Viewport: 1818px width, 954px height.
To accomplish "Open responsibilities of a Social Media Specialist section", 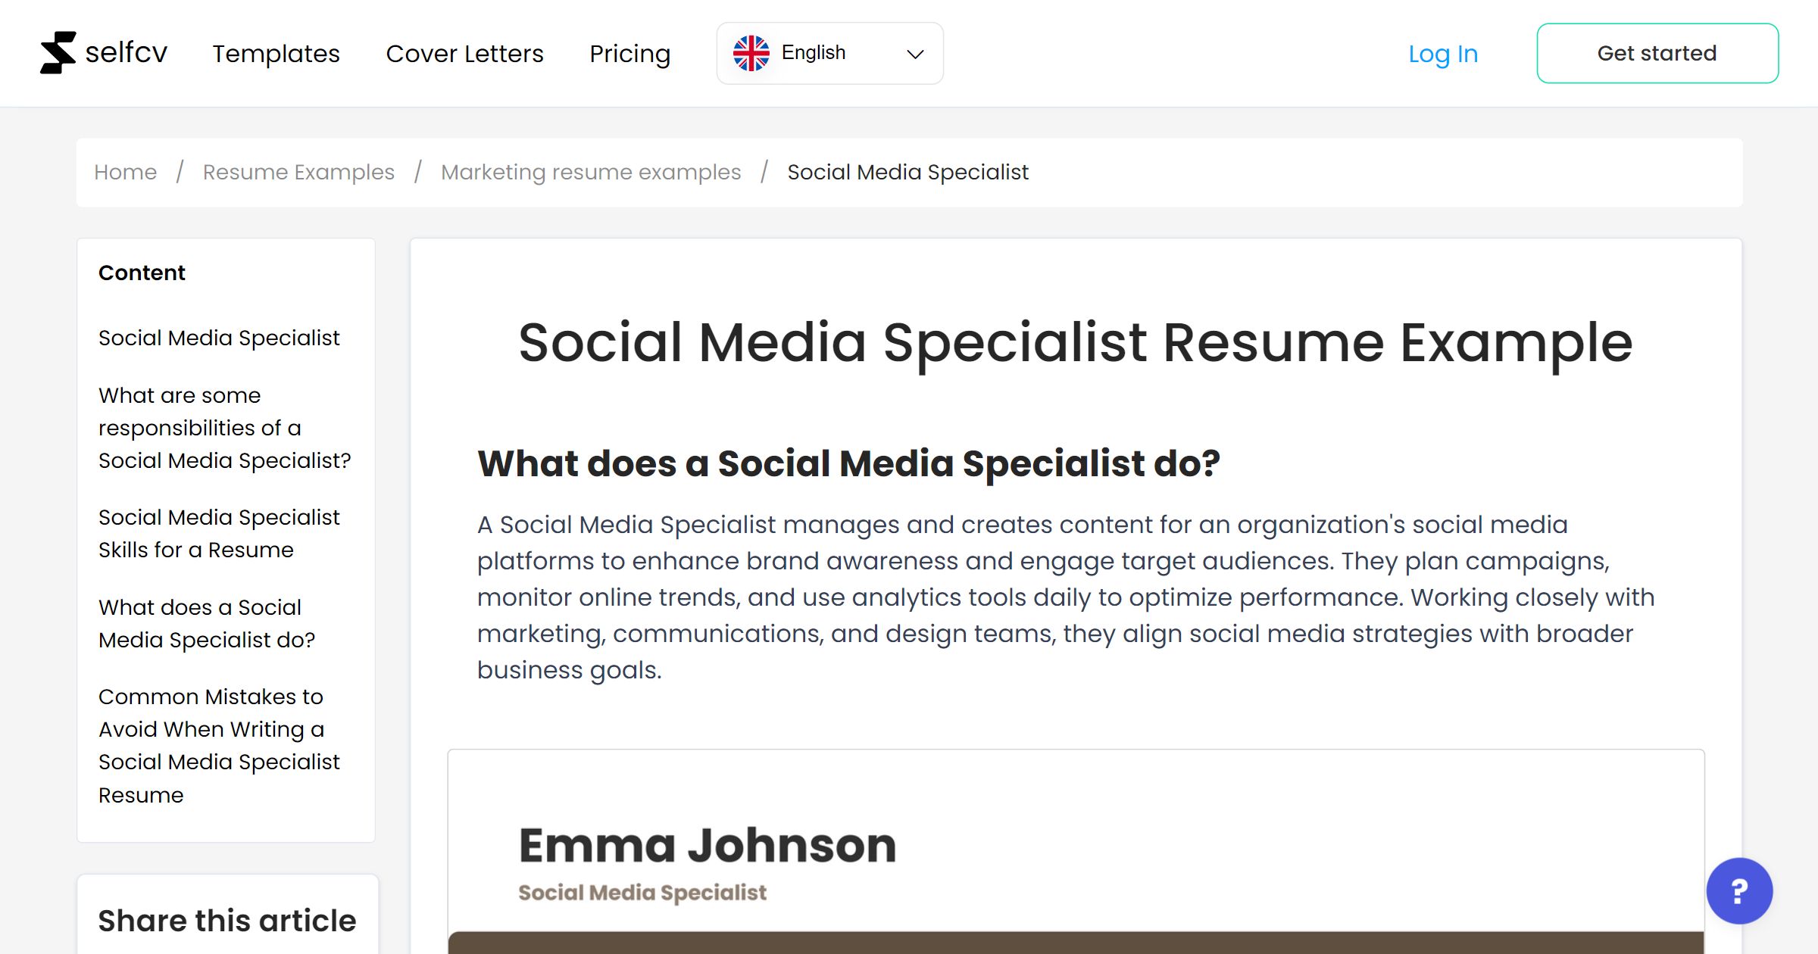I will (x=224, y=427).
